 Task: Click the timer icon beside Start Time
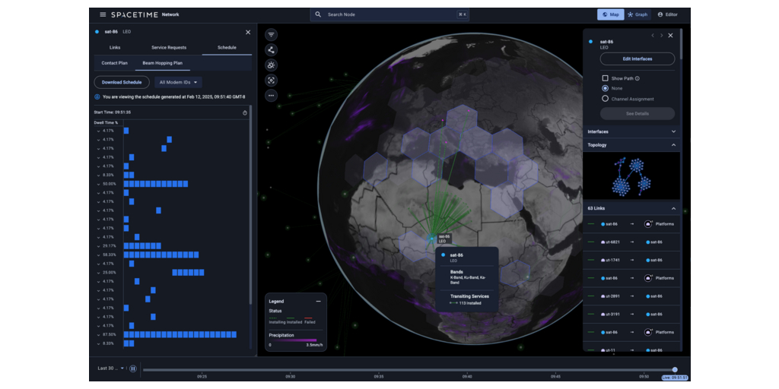coord(245,112)
